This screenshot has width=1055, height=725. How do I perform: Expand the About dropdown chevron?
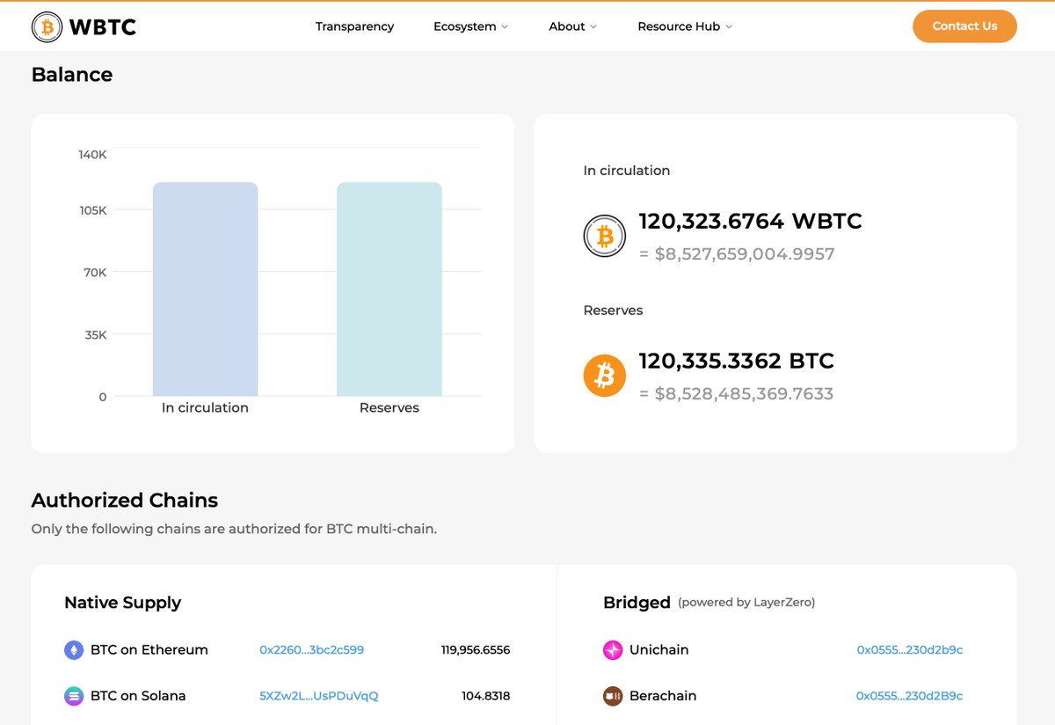(593, 27)
